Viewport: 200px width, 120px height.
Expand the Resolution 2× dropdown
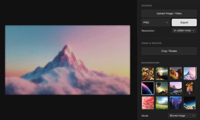(x=184, y=31)
